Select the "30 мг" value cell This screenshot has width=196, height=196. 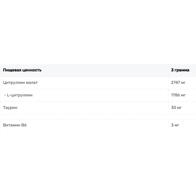tap(182, 108)
